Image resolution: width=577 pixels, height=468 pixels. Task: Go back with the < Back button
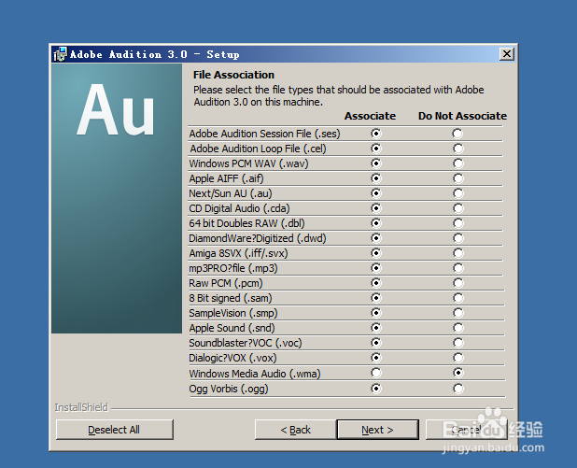(x=295, y=430)
